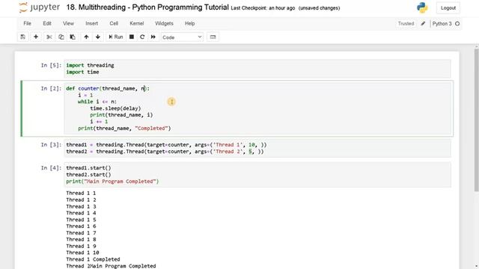Click the Logout button
Screen dimensions: 479x269
tap(448, 8)
